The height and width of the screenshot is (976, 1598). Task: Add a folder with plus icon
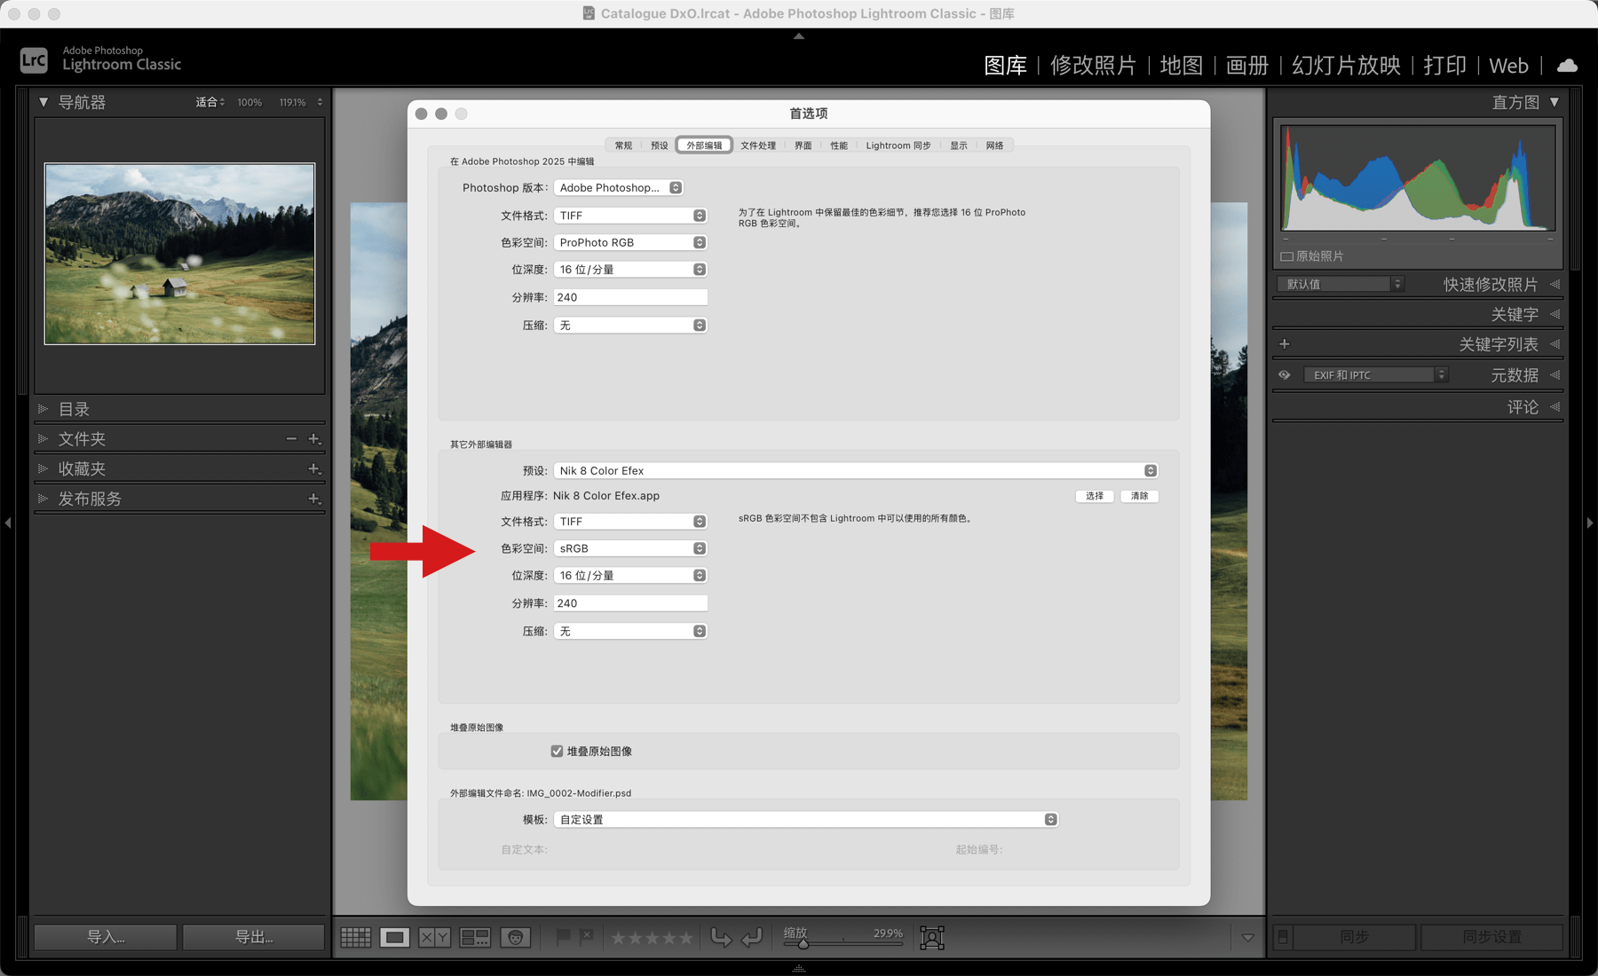tap(313, 439)
